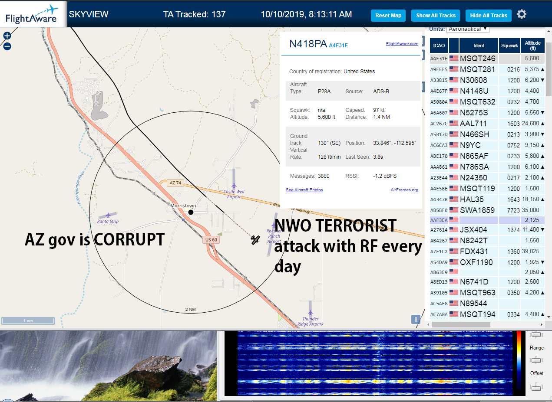Select the MSQT246 aircraft row
This screenshot has width=552, height=402.
click(x=487, y=59)
